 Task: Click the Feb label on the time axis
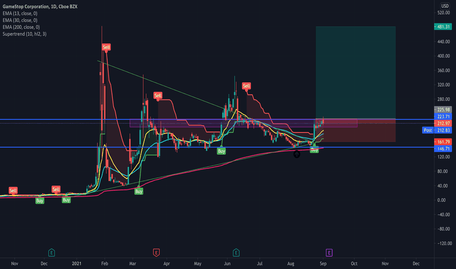pyautogui.click(x=105, y=264)
